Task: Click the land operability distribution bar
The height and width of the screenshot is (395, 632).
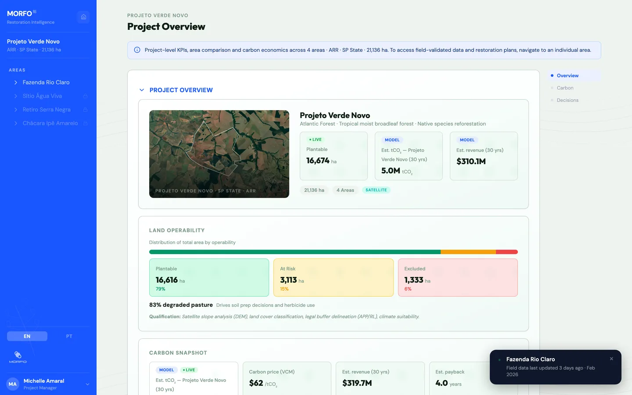Action: click(334, 252)
